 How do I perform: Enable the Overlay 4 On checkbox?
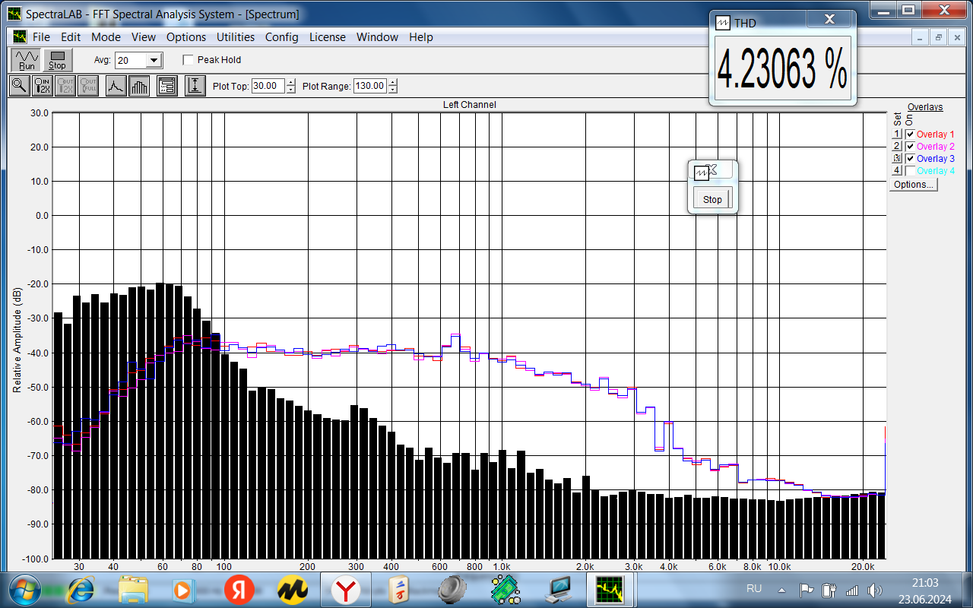pyautogui.click(x=910, y=171)
